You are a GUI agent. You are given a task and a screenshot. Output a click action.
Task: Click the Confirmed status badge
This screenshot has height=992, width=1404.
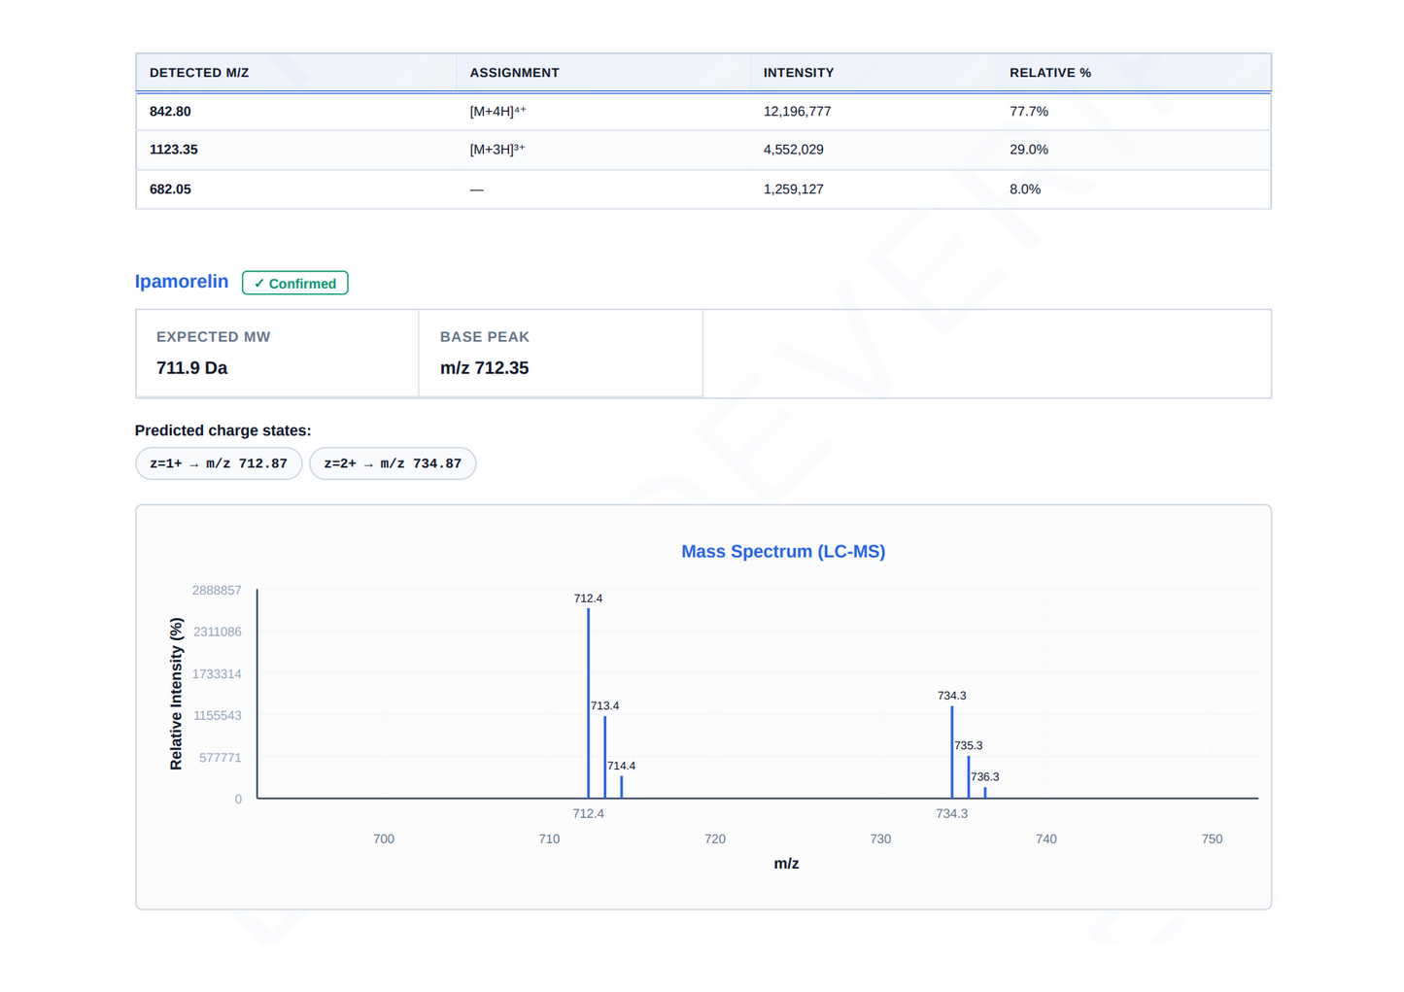[x=295, y=283]
